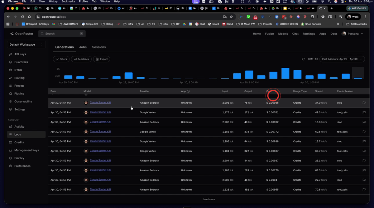The image size is (374, 208).
Task: Flag the generation costing $ 0.00837
Action: 364,151
